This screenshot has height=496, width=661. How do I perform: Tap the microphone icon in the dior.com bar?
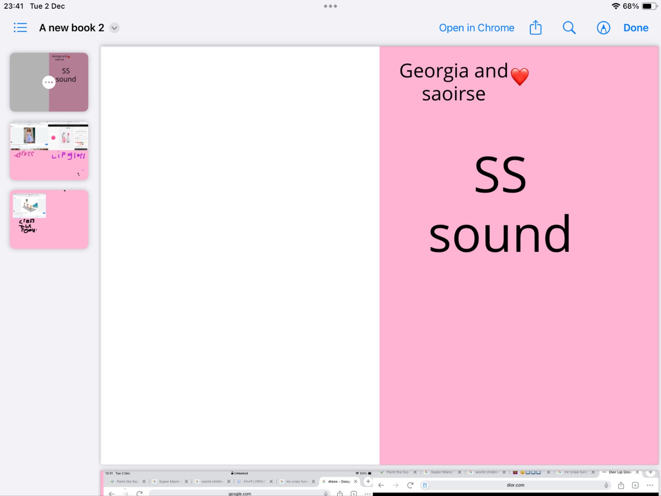[x=606, y=485]
